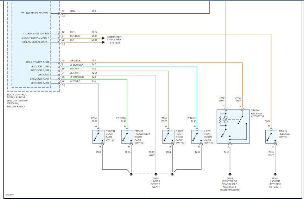Select the RF DOOR AJAR label
Image resolution: width=304 pixels, height=199 pixels.
pos(40,71)
